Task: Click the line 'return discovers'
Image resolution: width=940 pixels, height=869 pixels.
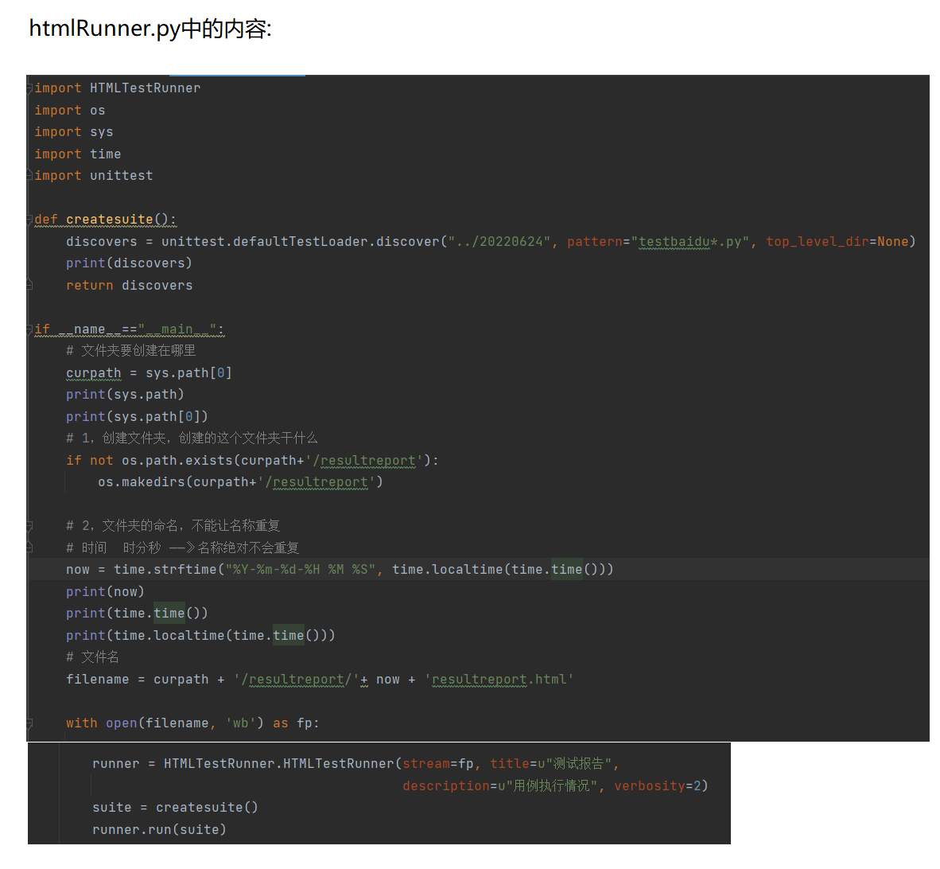Action: pyautogui.click(x=130, y=286)
